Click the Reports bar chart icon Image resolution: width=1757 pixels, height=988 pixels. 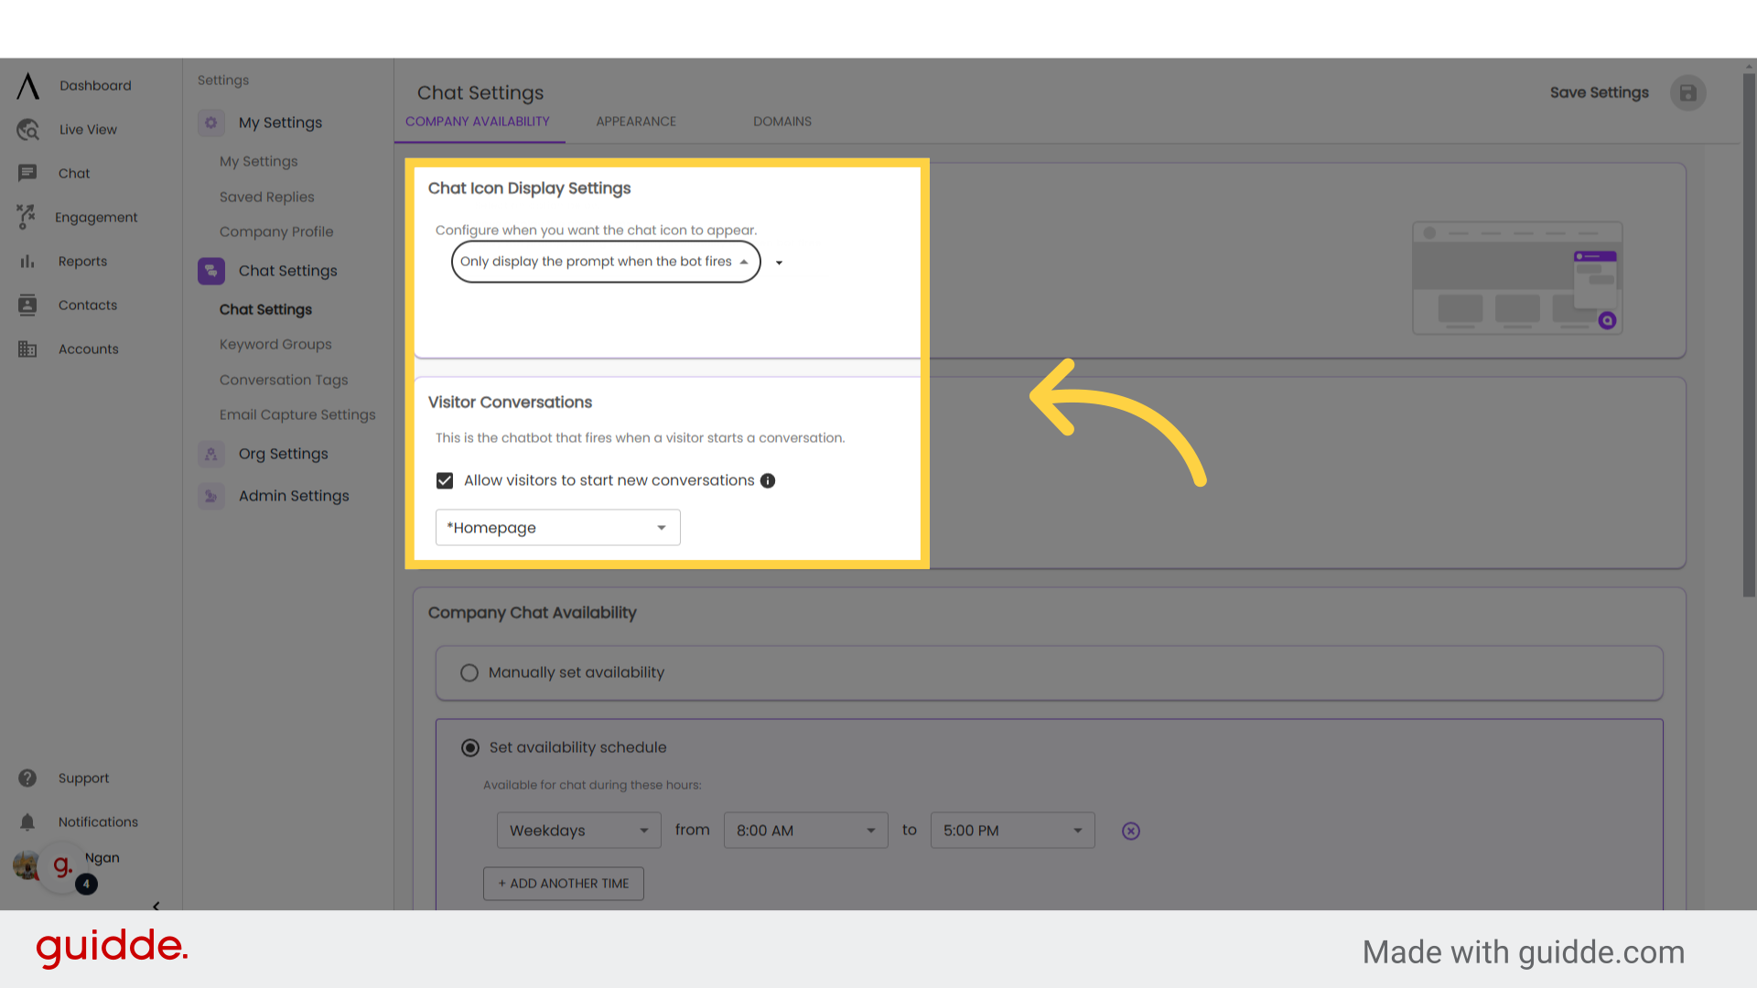(27, 262)
